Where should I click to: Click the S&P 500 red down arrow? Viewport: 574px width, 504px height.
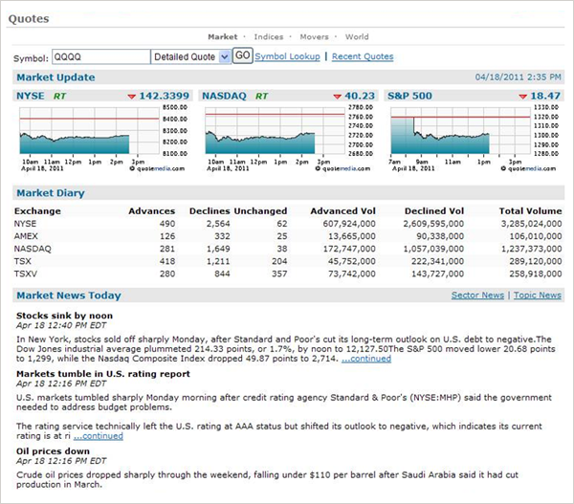pos(522,97)
